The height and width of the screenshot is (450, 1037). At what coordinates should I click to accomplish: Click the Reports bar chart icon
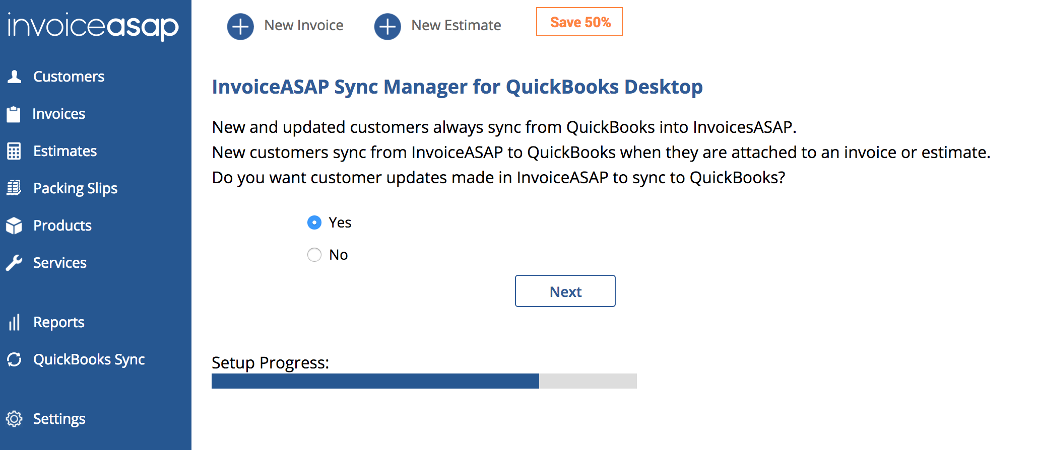(x=14, y=322)
